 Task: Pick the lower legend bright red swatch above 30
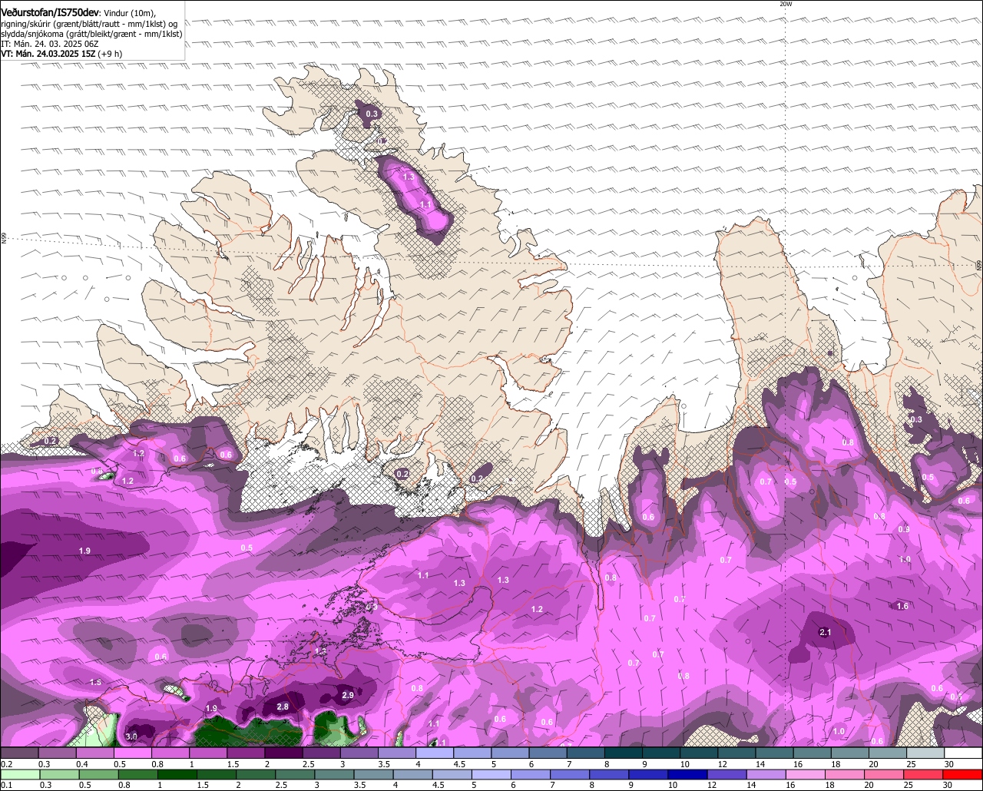[x=964, y=773]
